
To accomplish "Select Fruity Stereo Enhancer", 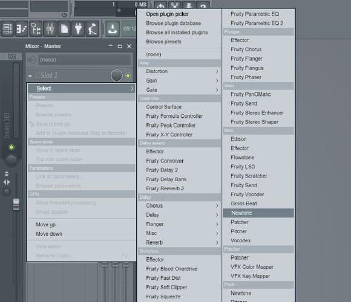I will [x=258, y=113].
